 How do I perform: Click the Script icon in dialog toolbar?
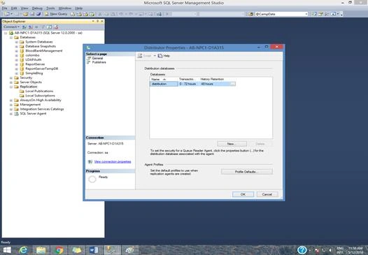point(140,56)
